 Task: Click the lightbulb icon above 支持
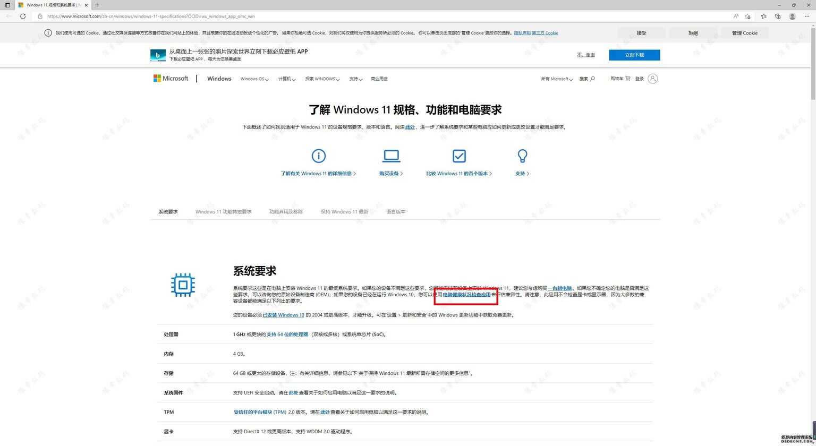pyautogui.click(x=522, y=156)
